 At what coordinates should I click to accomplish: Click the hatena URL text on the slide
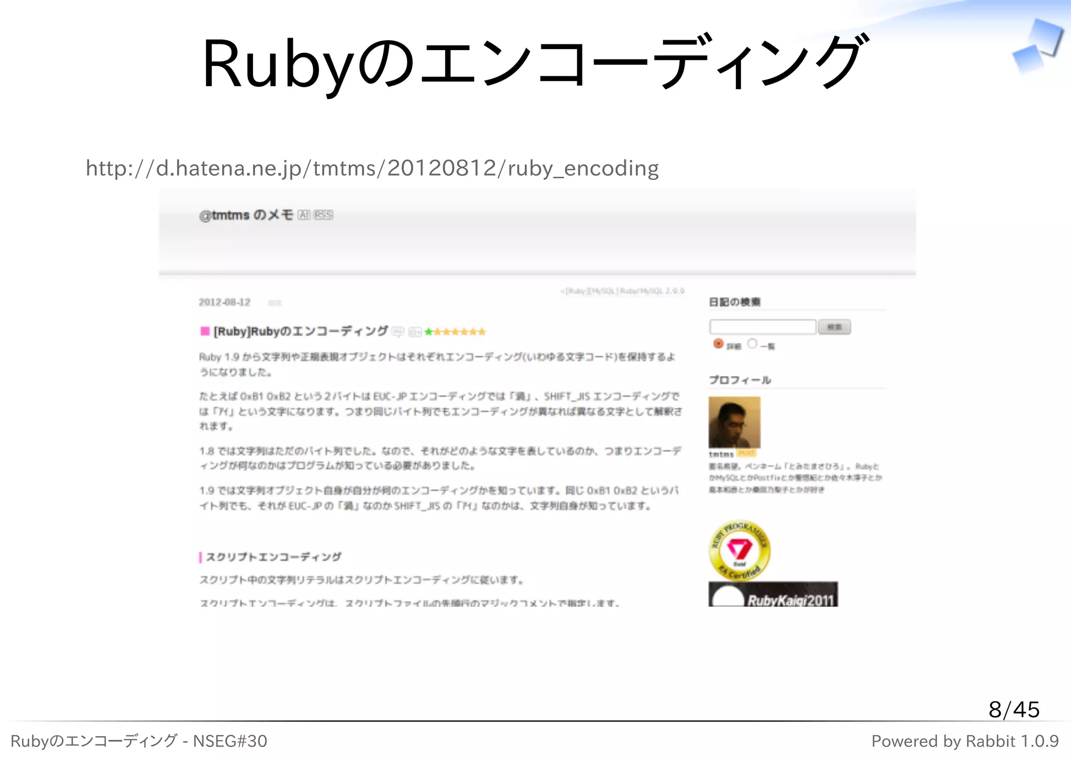372,168
